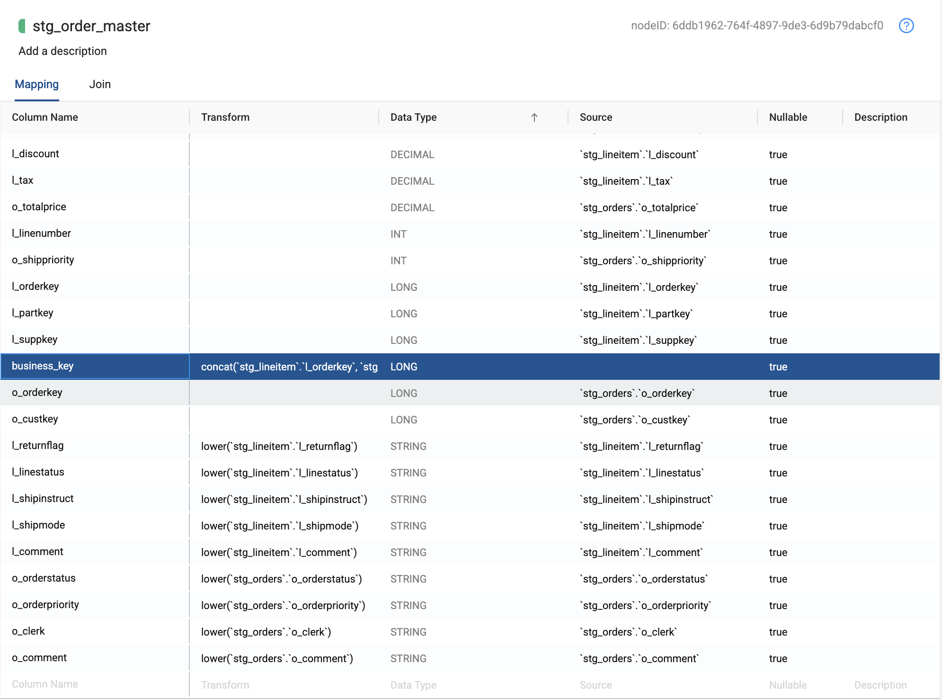Select the o_custkey column name

[35, 419]
